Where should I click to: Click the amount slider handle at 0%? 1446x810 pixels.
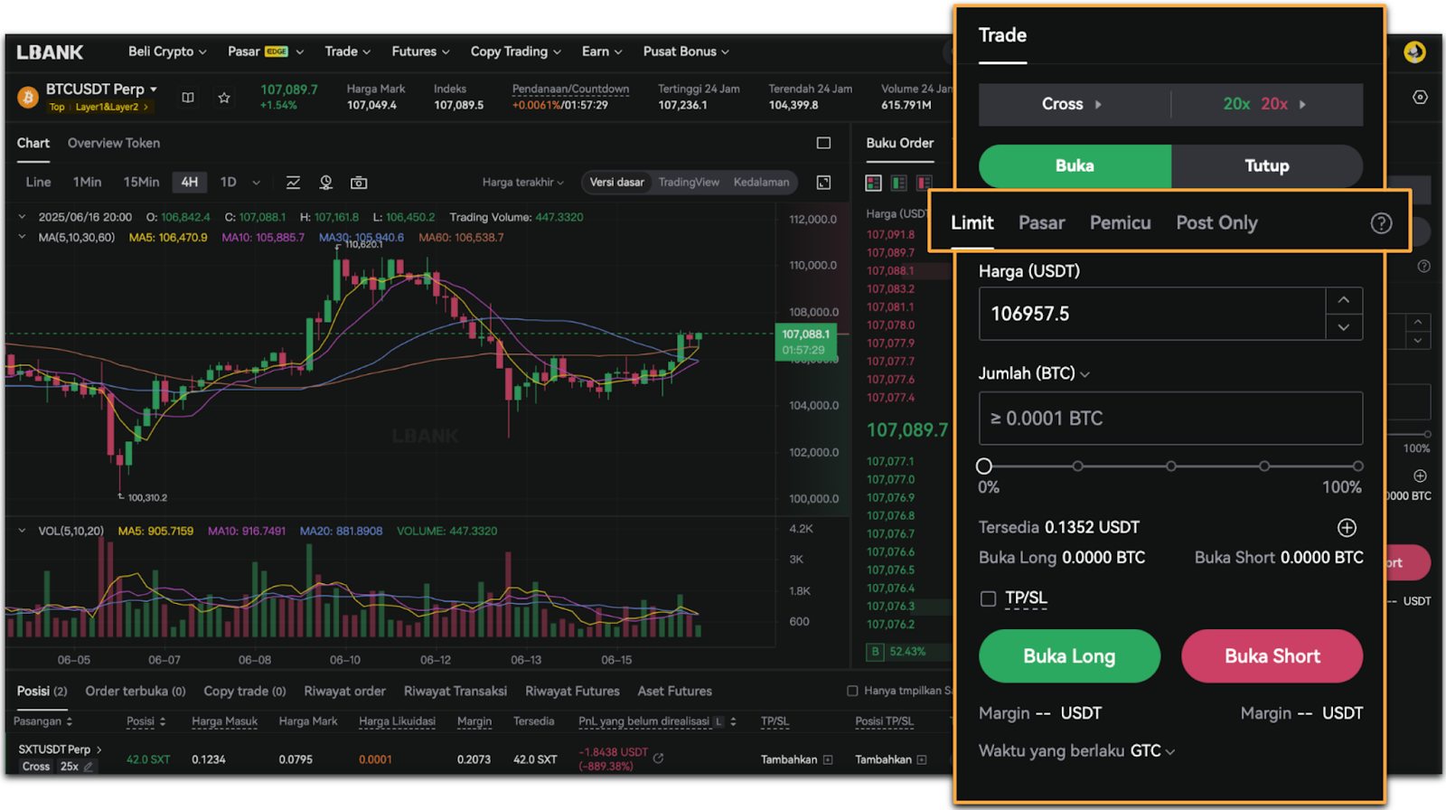pos(984,466)
